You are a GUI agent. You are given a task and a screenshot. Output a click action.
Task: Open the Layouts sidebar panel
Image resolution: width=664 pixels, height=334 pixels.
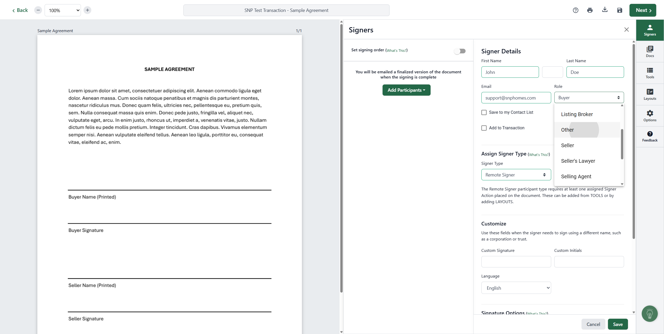[649, 94]
